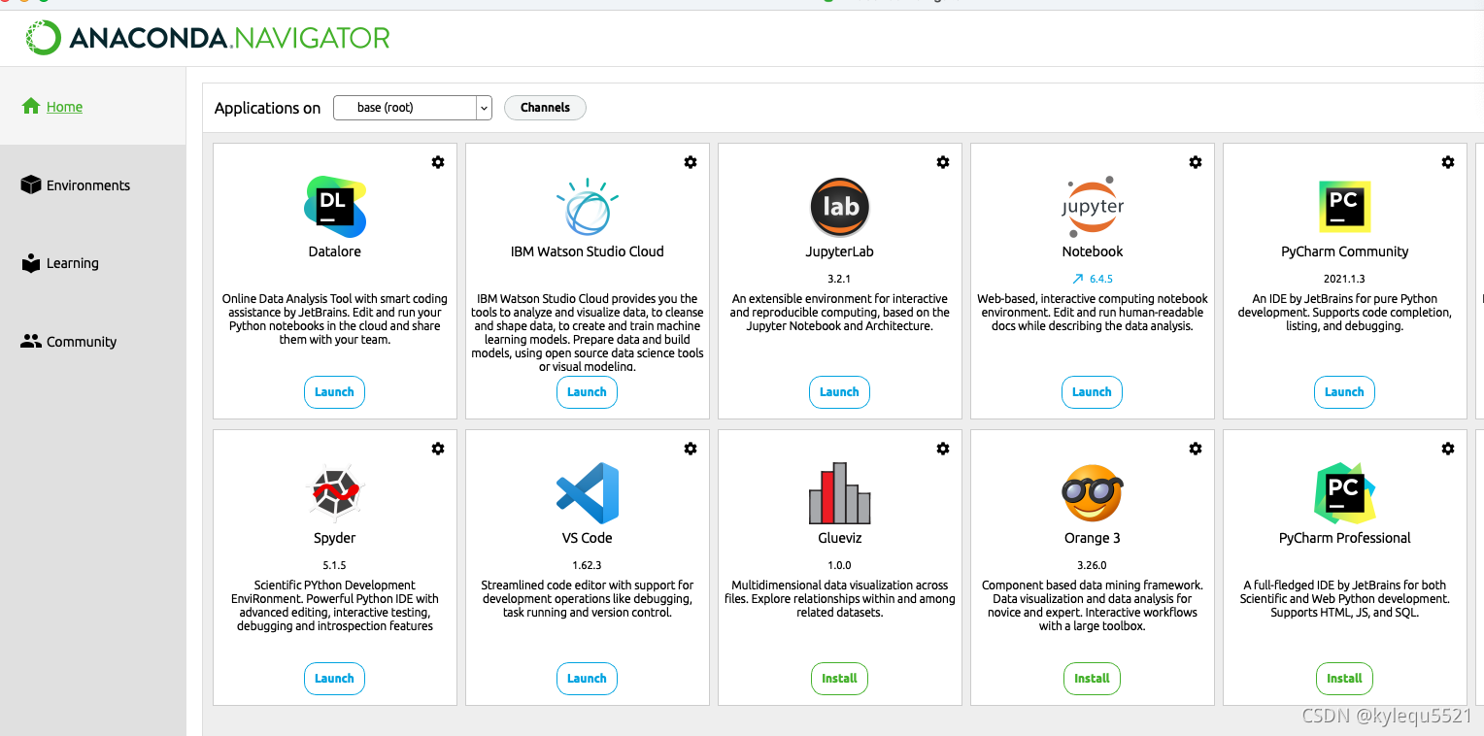The image size is (1484, 736).
Task: Click the Environments cube icon
Action: pyautogui.click(x=31, y=184)
